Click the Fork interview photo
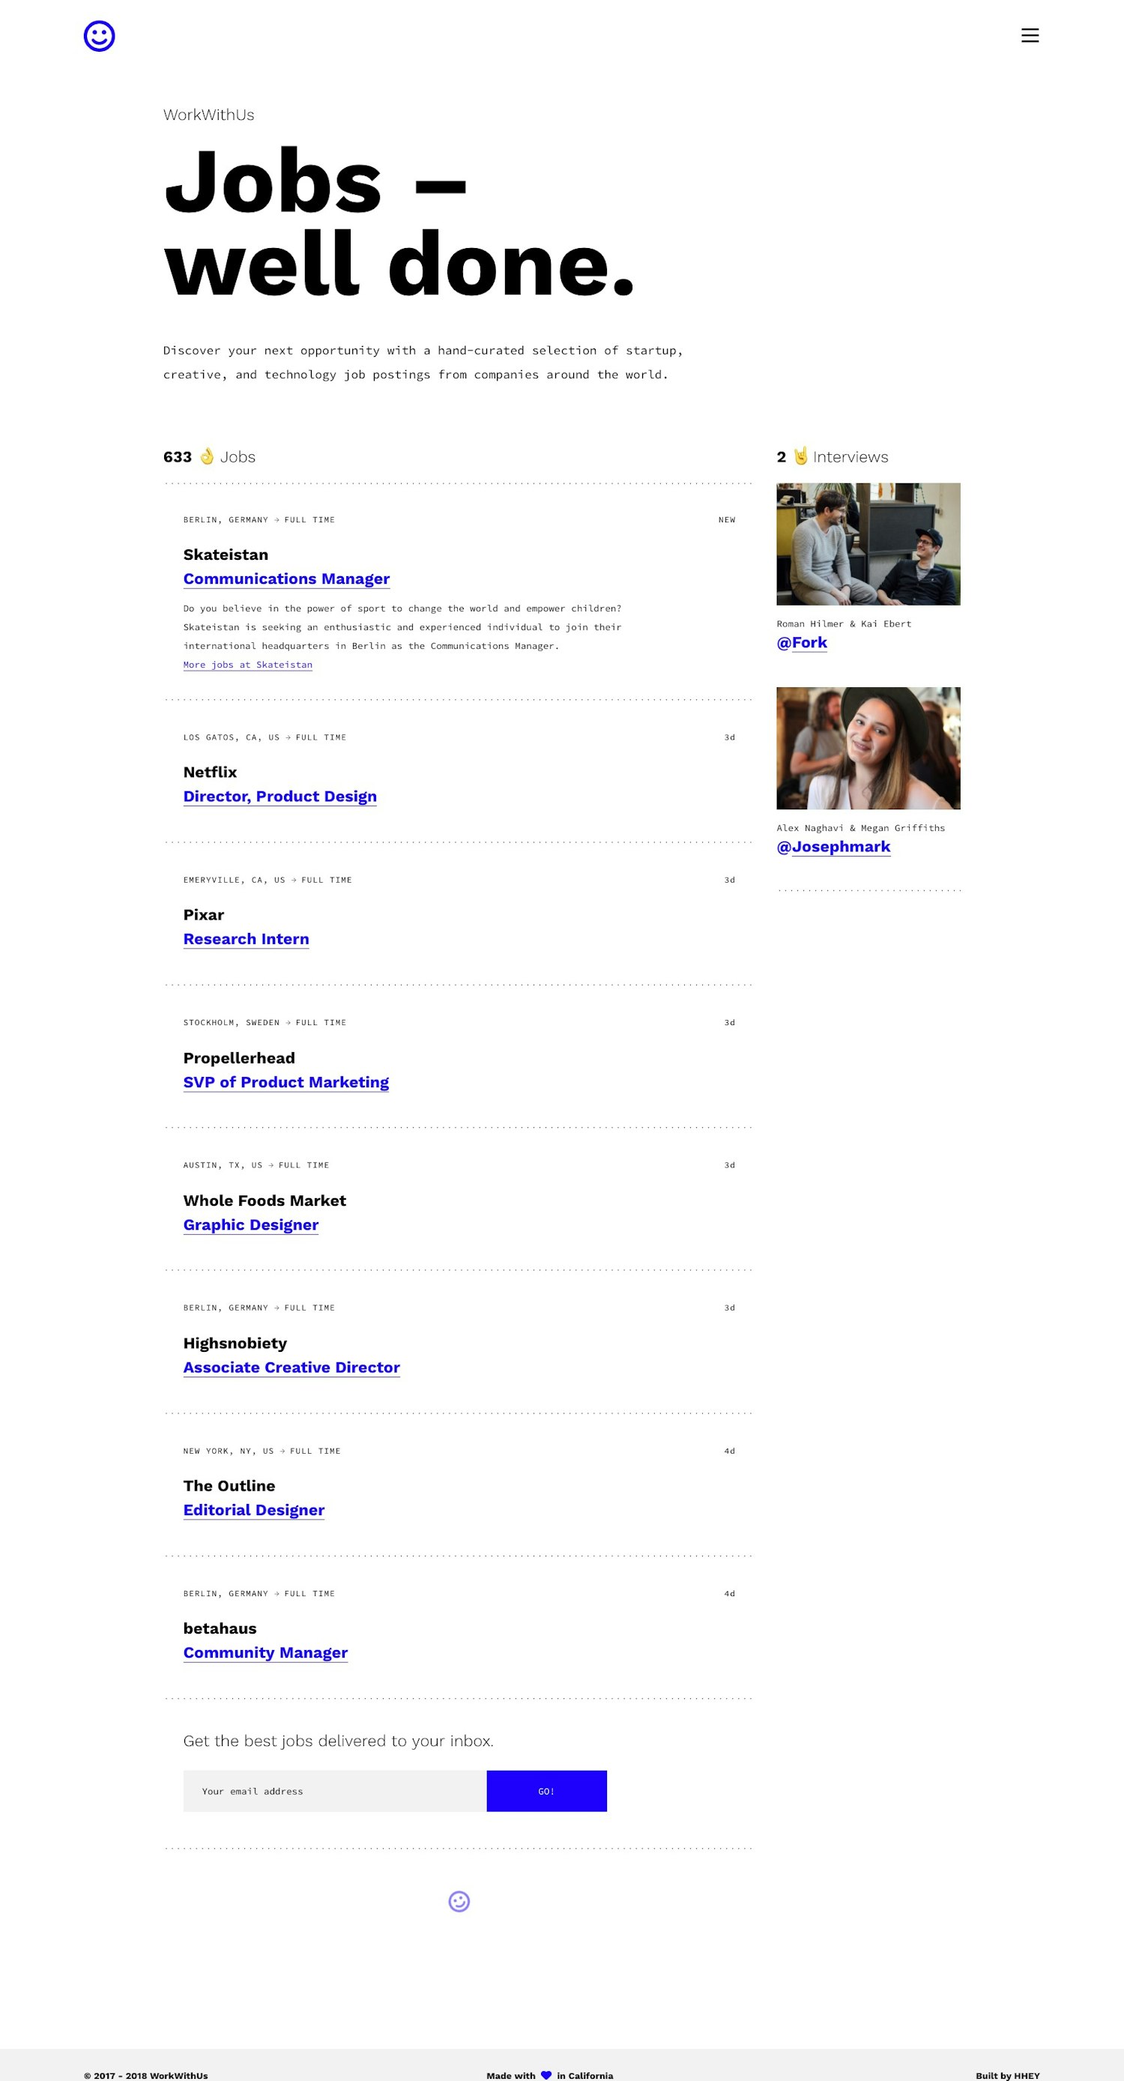Image resolution: width=1124 pixels, height=2081 pixels. point(868,544)
